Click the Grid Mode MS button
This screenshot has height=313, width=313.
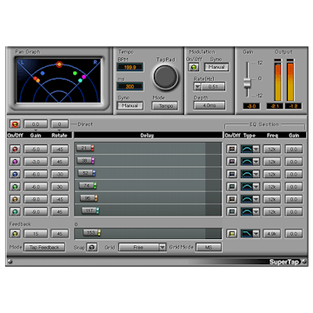tap(209, 248)
